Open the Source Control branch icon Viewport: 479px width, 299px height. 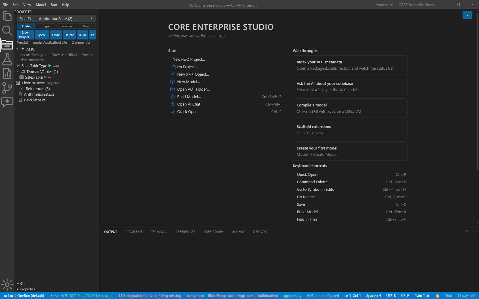click(7, 88)
